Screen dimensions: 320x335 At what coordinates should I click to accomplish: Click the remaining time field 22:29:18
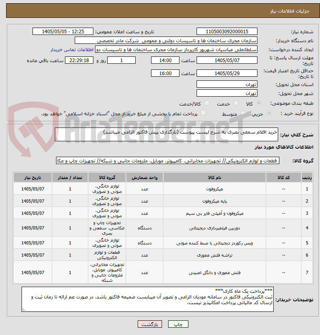[79, 60]
